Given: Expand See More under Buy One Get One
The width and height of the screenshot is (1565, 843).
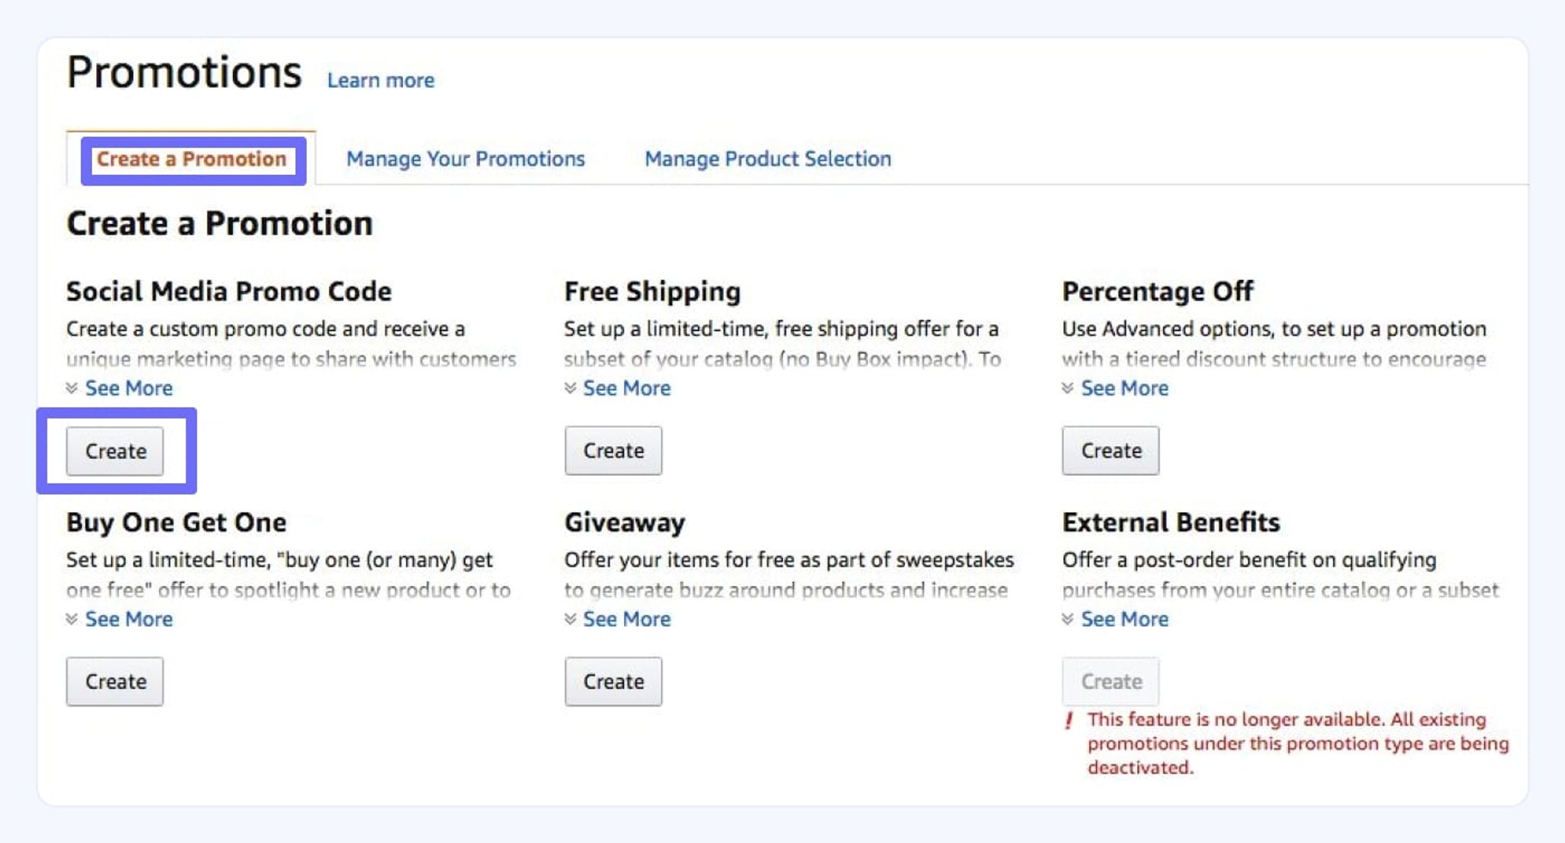Looking at the screenshot, I should 128,619.
